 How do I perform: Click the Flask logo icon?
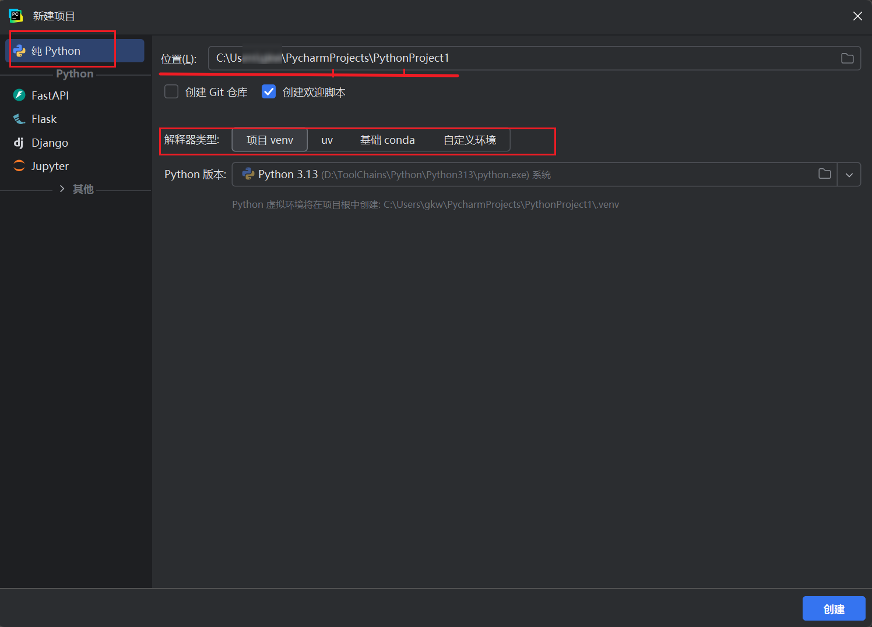pyautogui.click(x=19, y=119)
